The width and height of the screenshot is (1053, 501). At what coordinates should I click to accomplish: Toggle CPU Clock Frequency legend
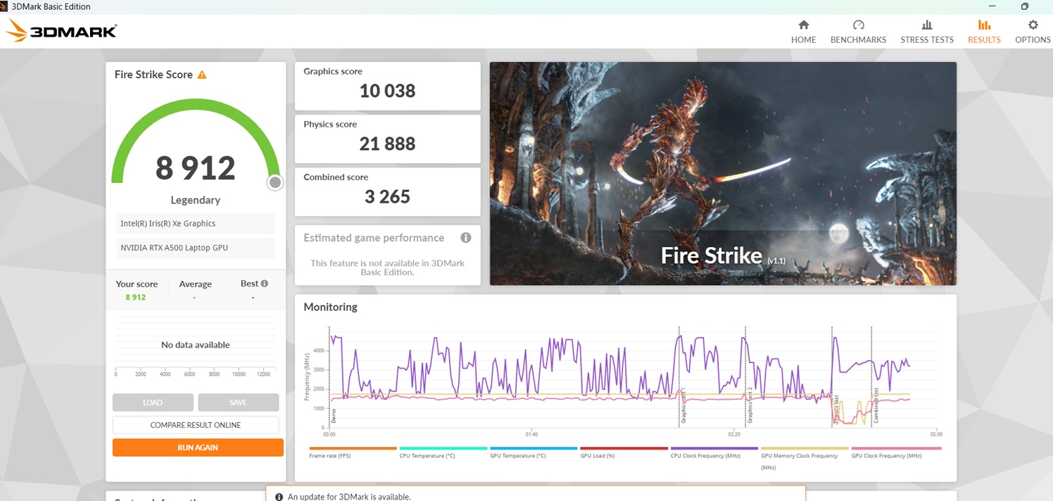tap(714, 452)
